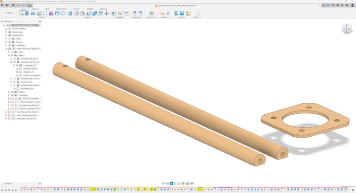Click the Offset Plane icon under CONSTRUCT
Image resolution: width=356 pixels, height=193 pixels.
pos(151,13)
